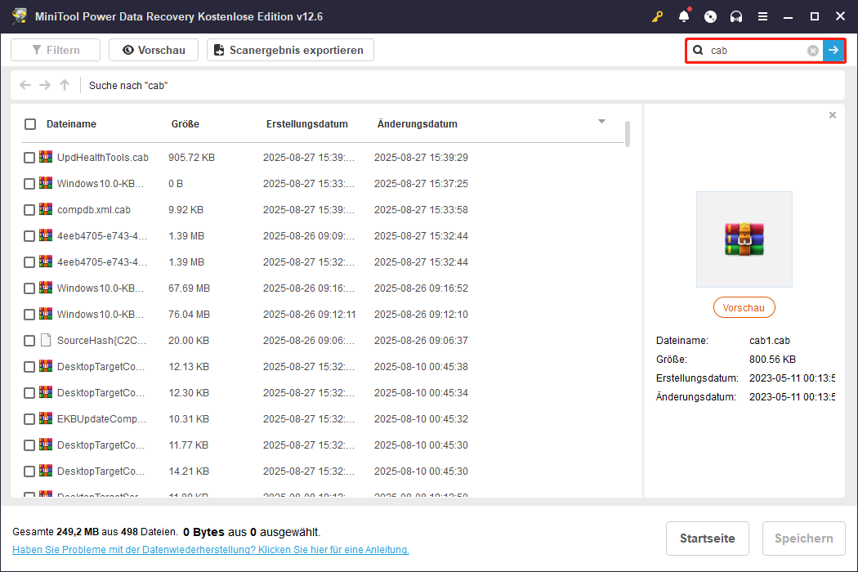This screenshot has height=572, width=858.
Task: Select the 9.92 KB size cell
Action: coord(186,210)
